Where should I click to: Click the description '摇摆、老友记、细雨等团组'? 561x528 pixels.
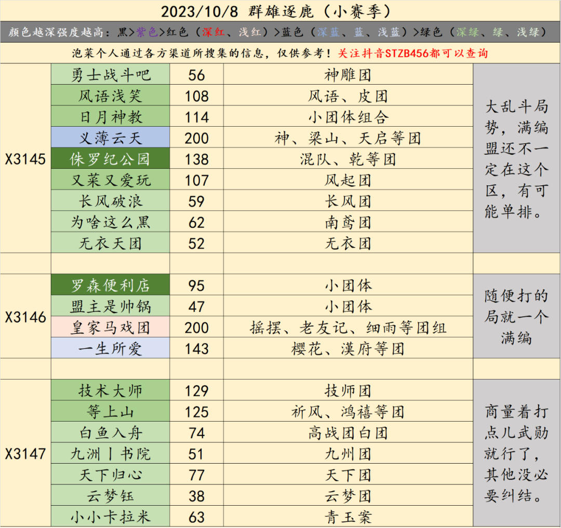348,327
